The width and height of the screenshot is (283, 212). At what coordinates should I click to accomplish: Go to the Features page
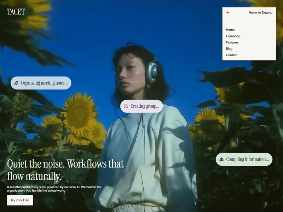232,42
